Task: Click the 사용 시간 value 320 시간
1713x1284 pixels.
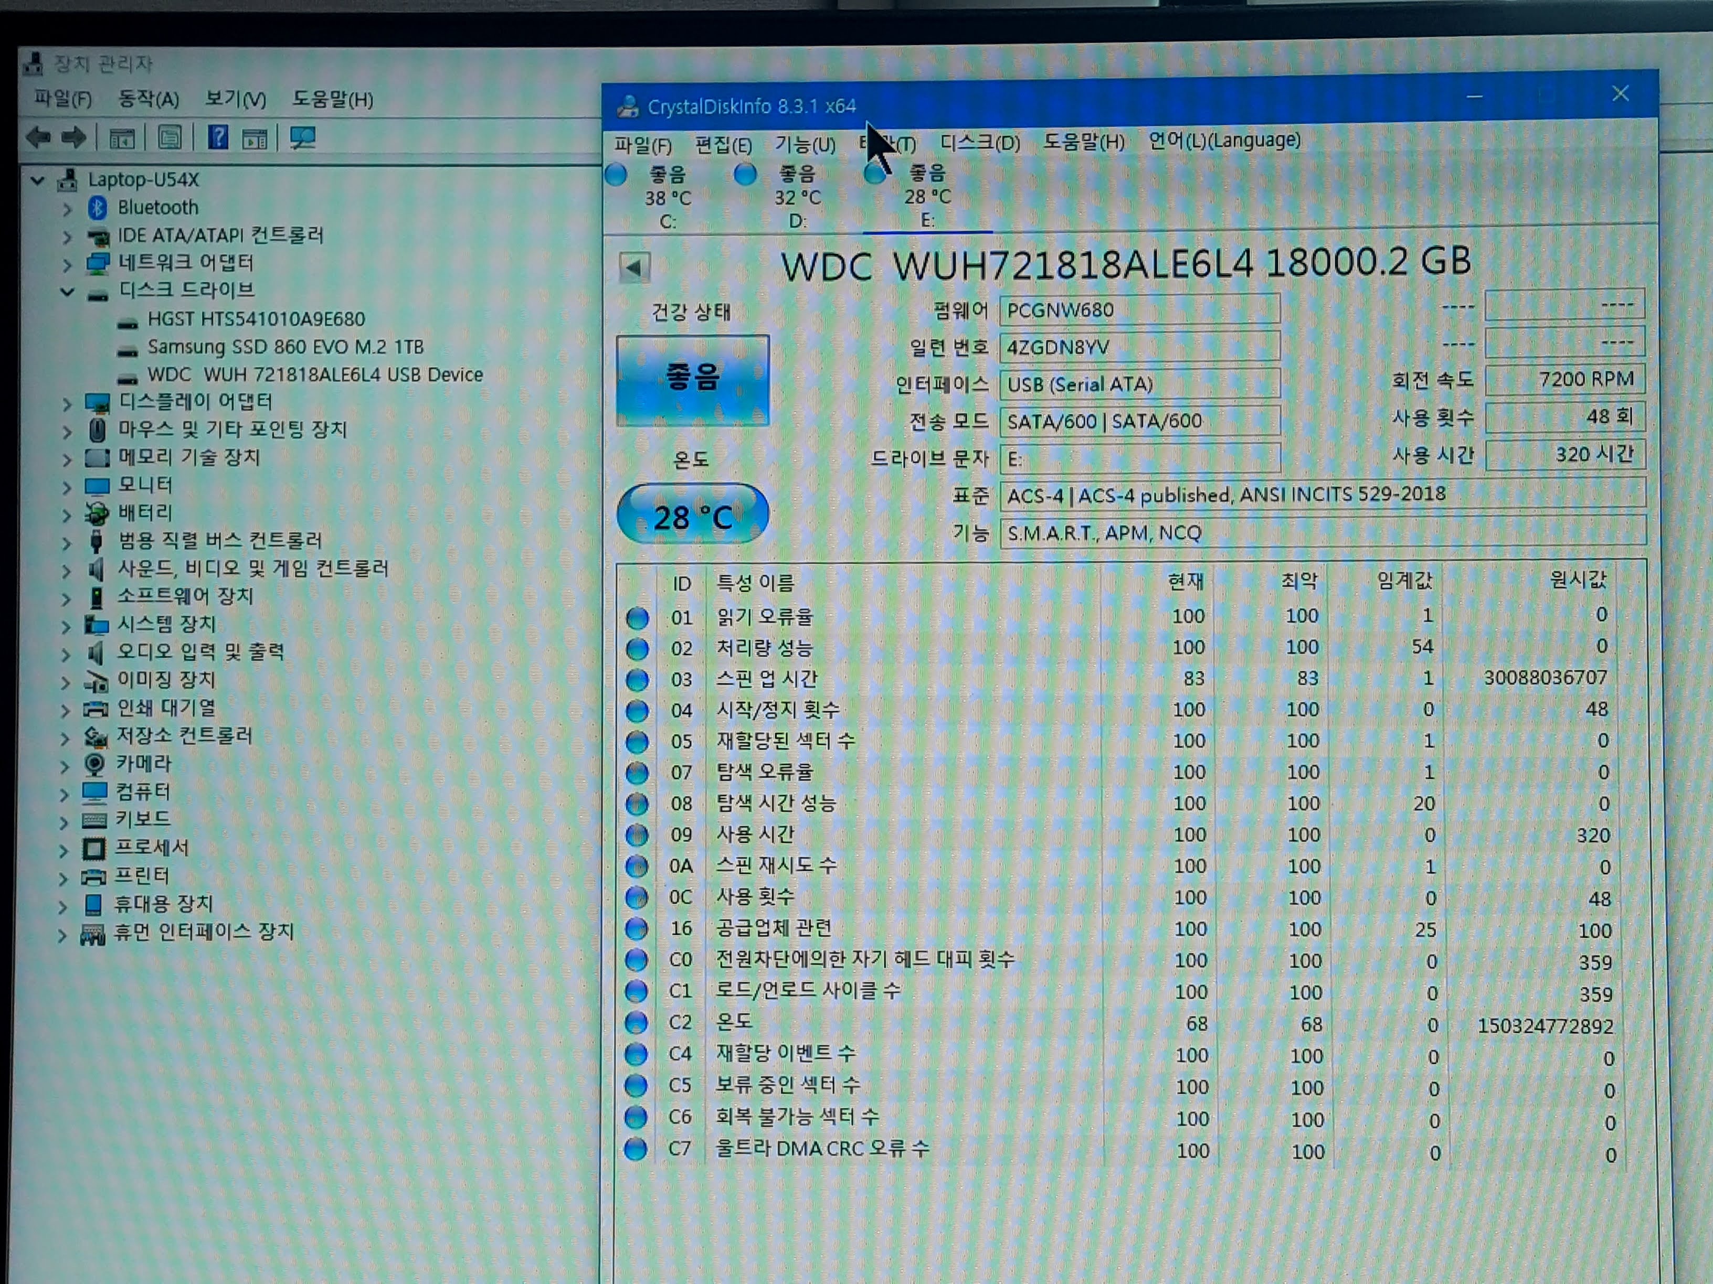Action: coord(1564,454)
